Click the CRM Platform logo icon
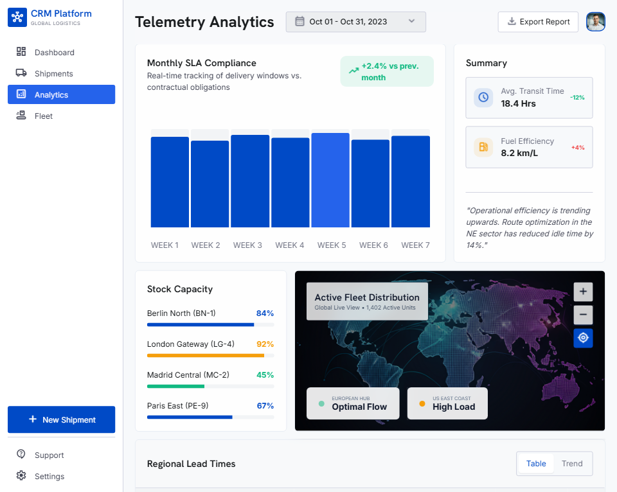 pyautogui.click(x=17, y=17)
